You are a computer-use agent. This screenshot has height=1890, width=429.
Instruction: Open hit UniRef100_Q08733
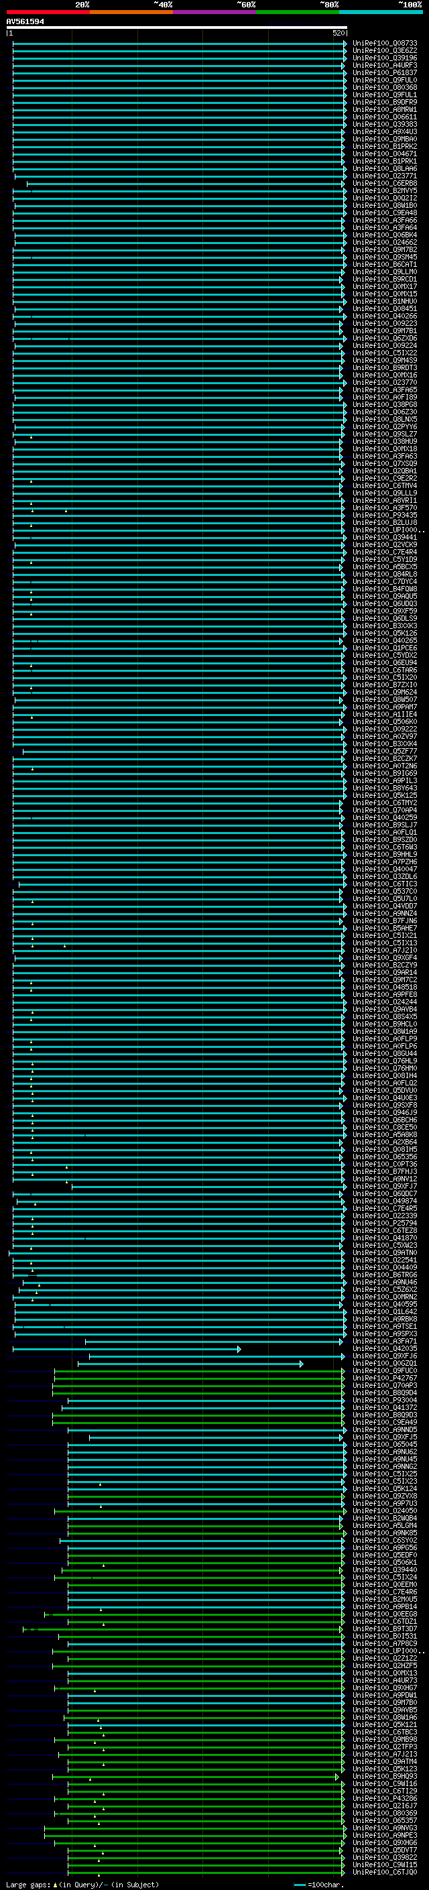click(x=384, y=44)
